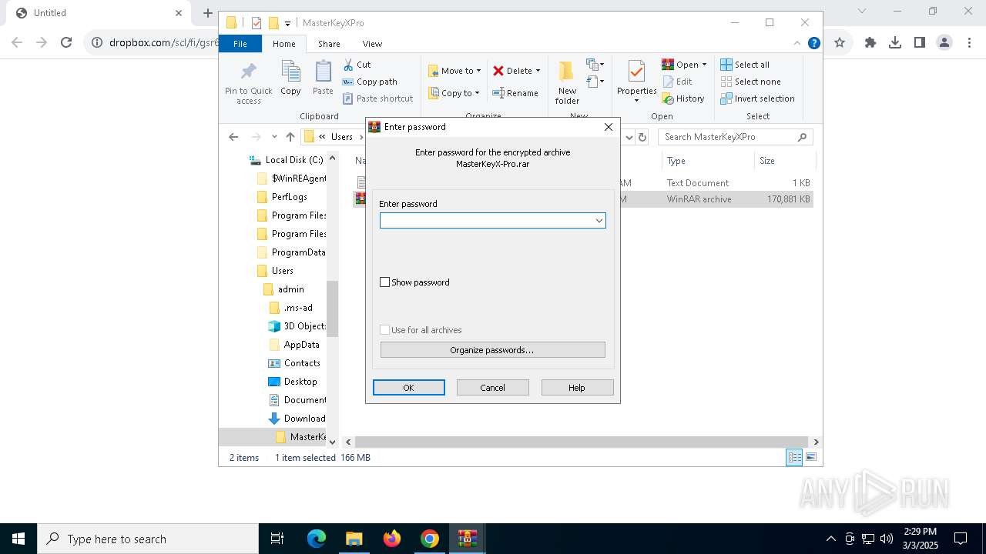
Task: Click the Edit ribbon item
Action: click(x=676, y=82)
